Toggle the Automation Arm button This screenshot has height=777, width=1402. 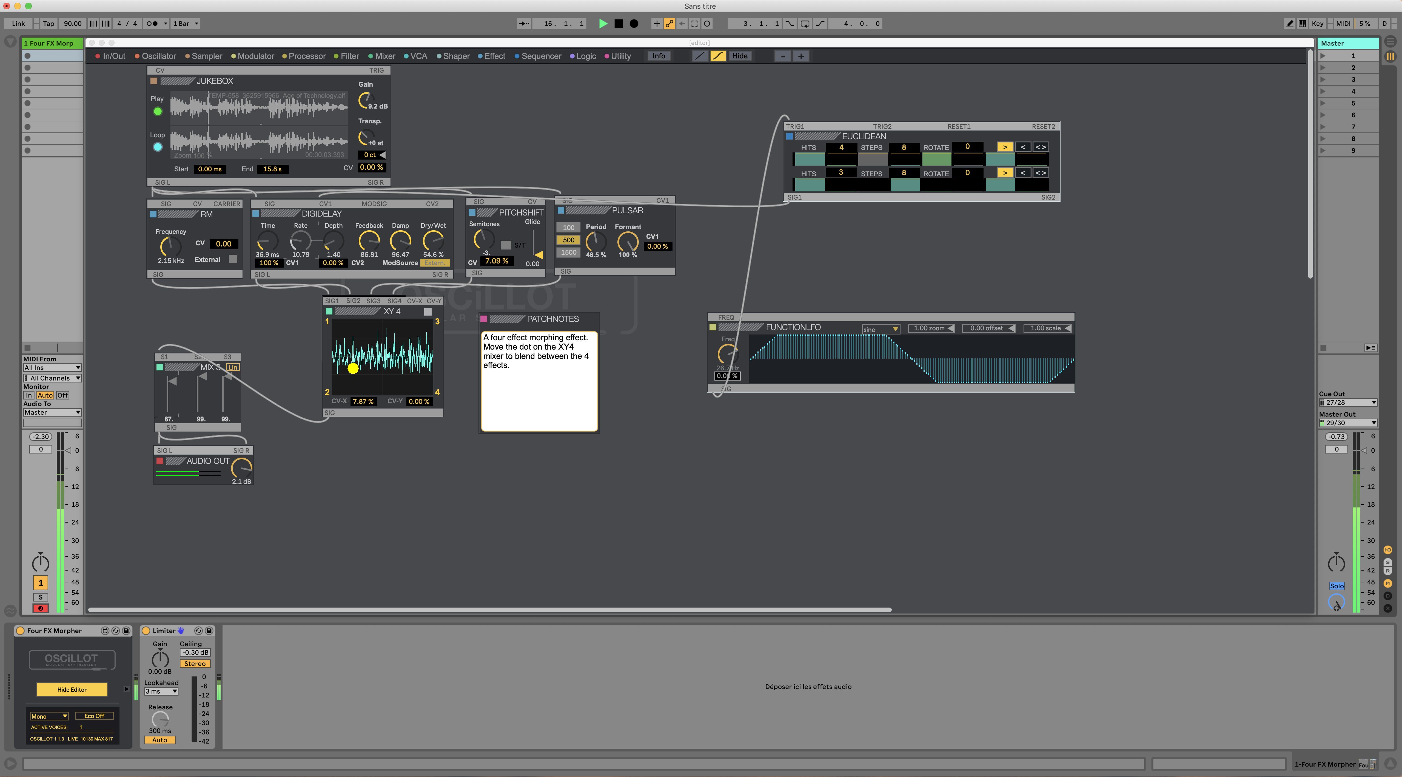tap(669, 23)
